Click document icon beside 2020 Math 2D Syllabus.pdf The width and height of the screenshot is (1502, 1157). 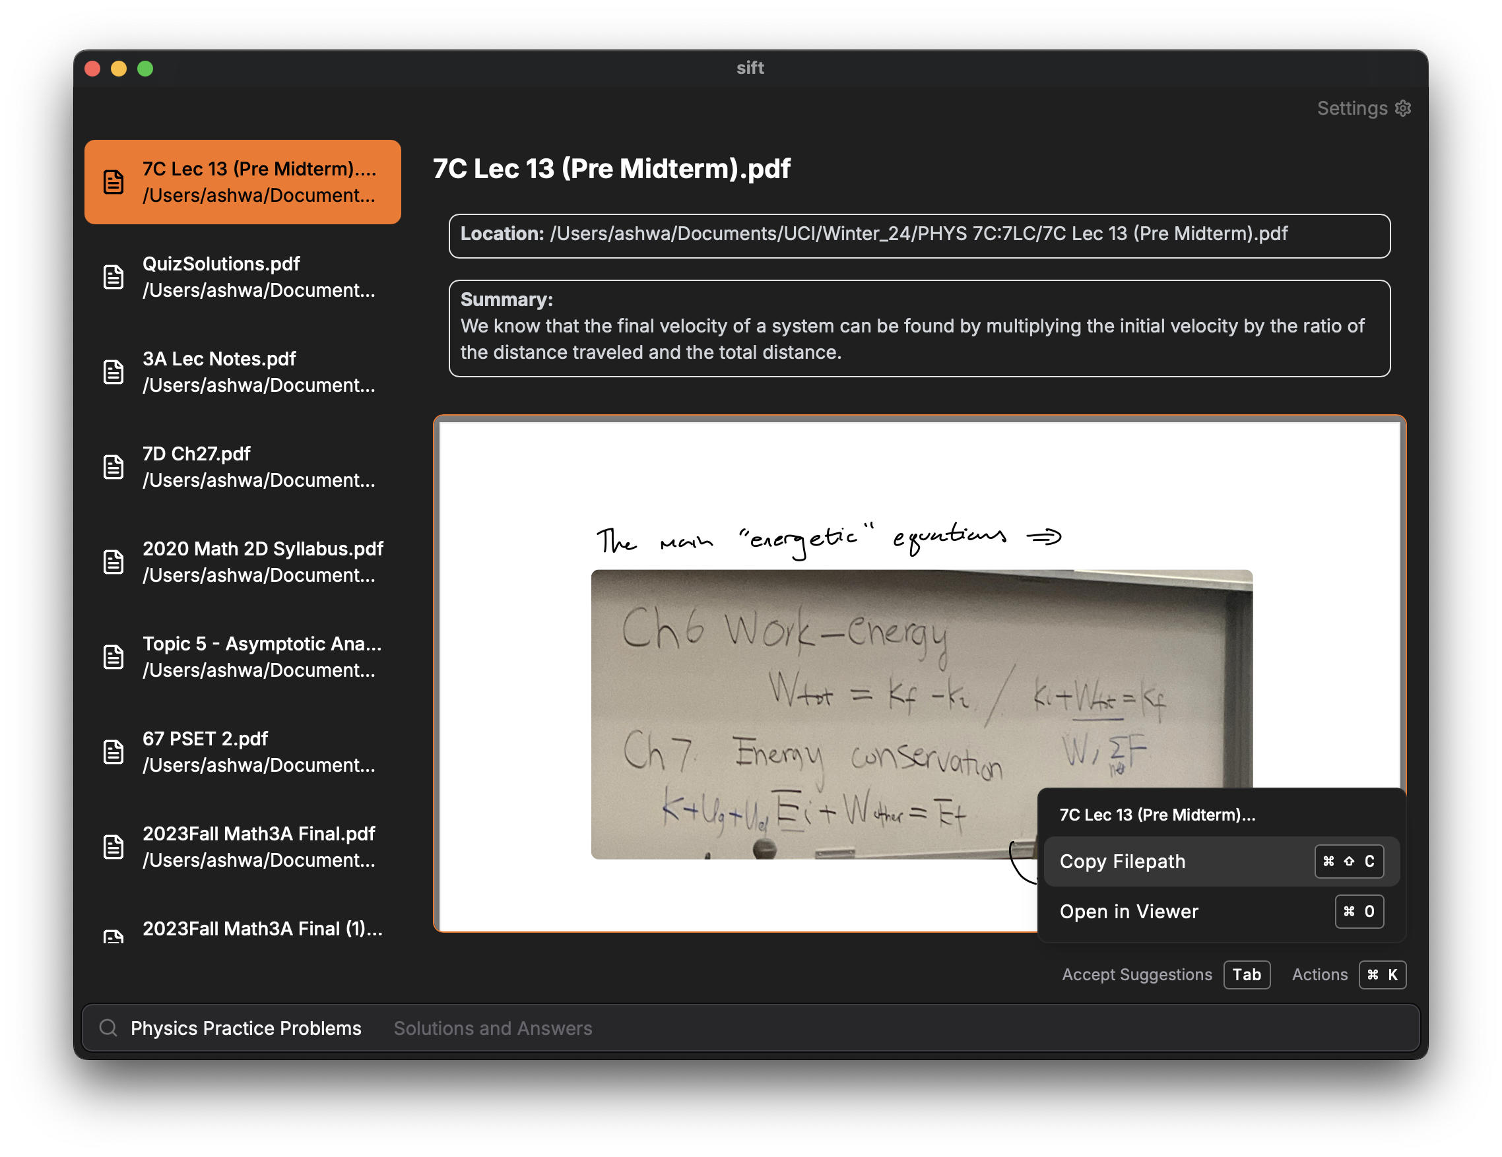click(x=114, y=561)
